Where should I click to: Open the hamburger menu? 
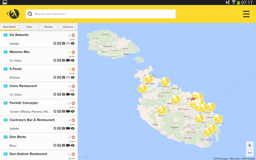[246, 14]
